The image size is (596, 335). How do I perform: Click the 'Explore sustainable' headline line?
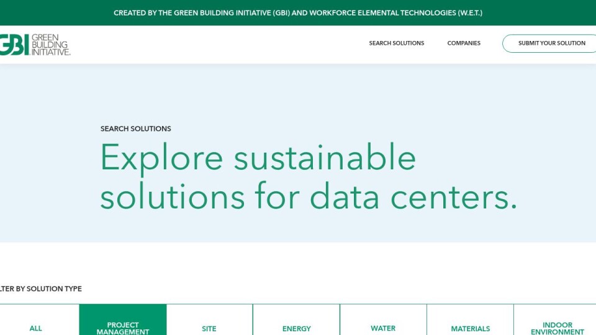click(258, 158)
